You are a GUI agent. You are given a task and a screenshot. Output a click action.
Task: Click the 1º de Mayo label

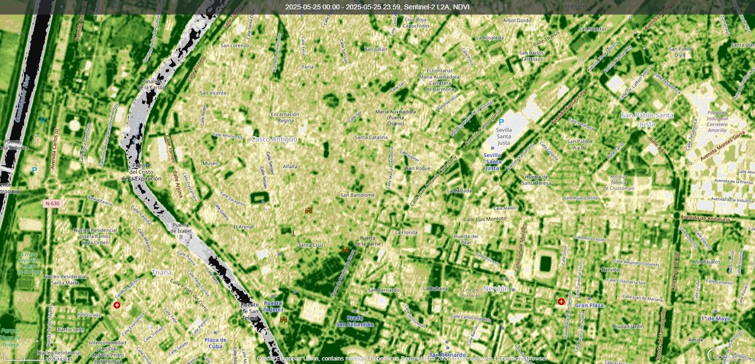click(x=716, y=319)
